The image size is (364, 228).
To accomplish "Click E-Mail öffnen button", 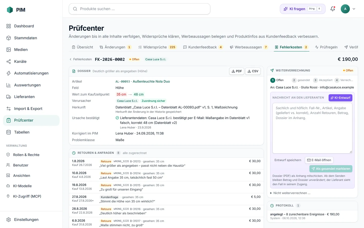I will (319, 160).
